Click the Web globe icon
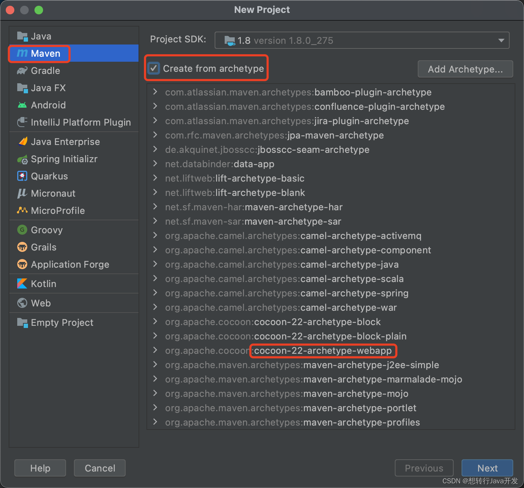The height and width of the screenshot is (488, 524). [x=22, y=303]
